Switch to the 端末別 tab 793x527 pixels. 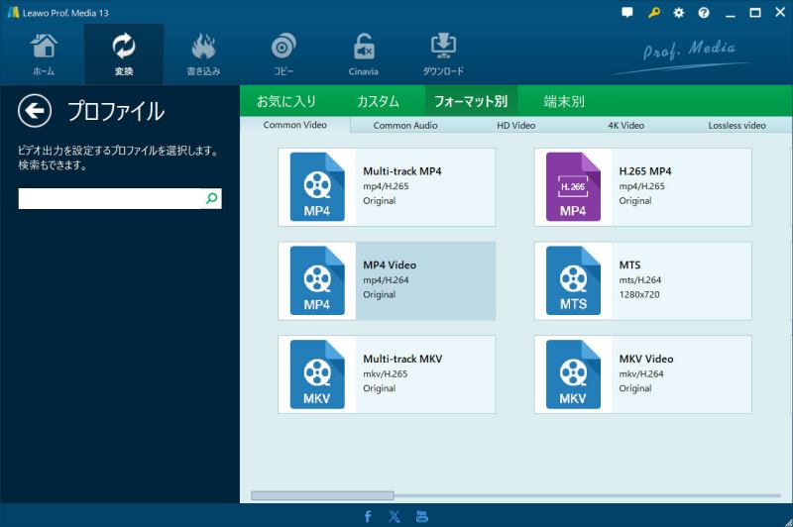coord(564,101)
